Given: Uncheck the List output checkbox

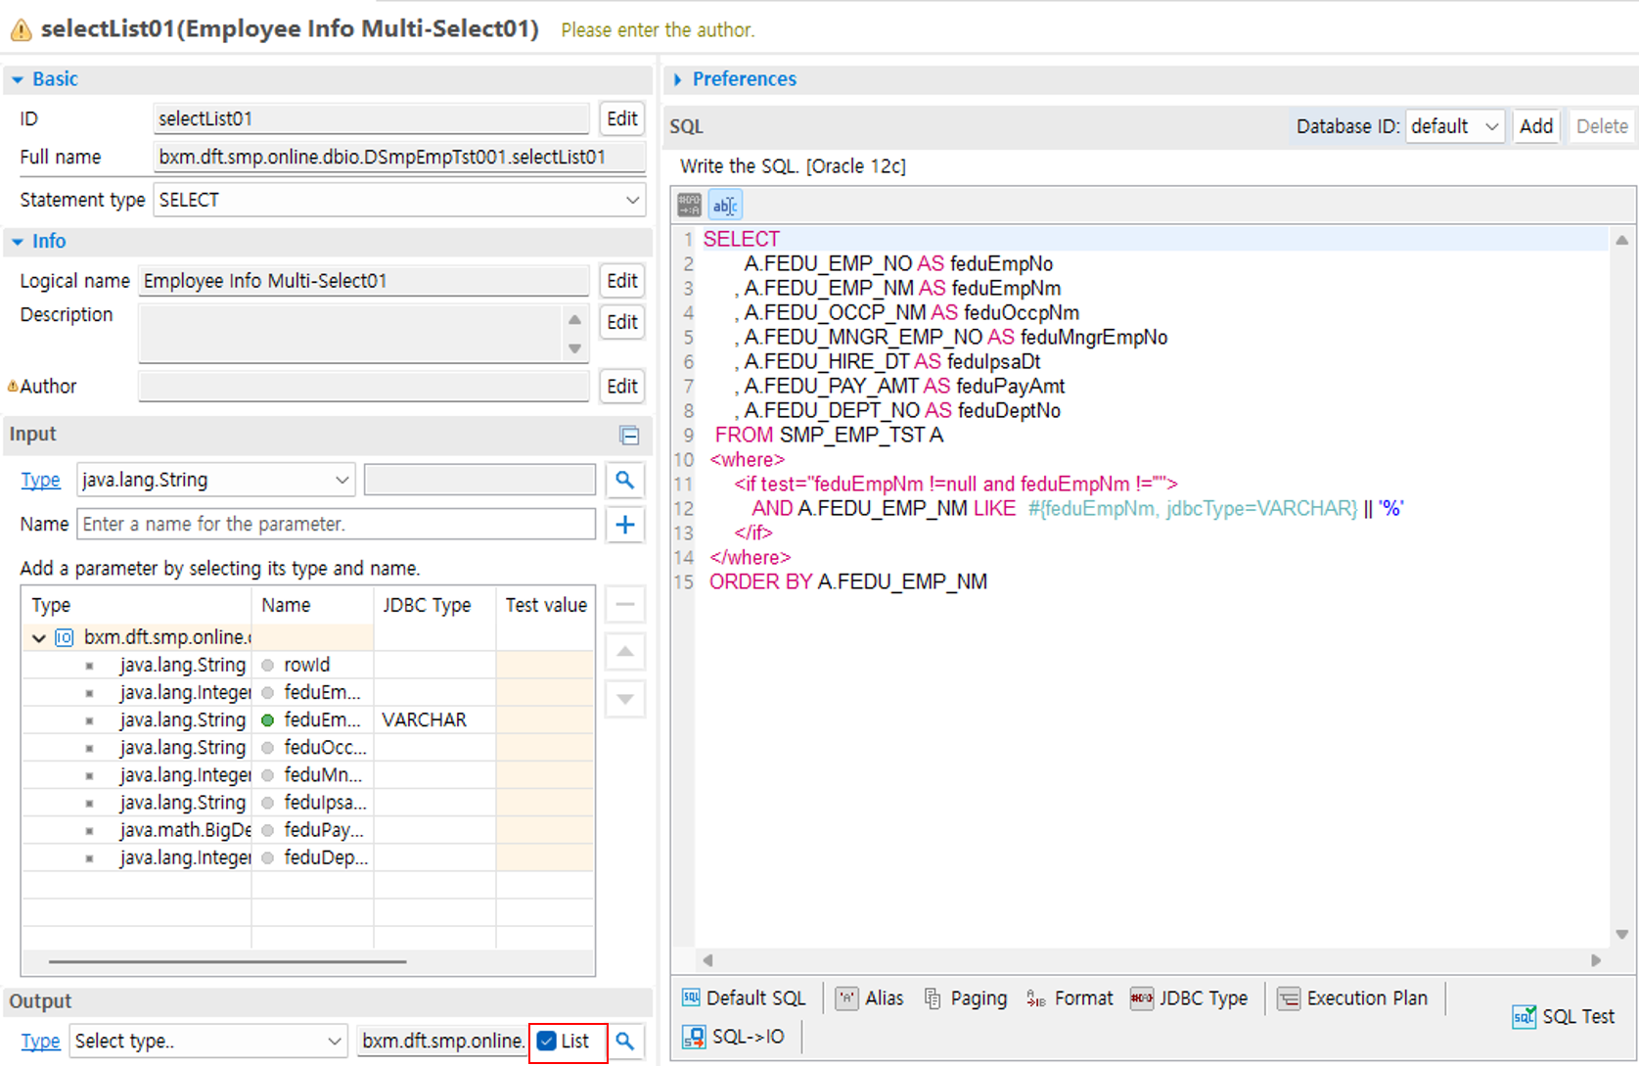Looking at the screenshot, I should (547, 1042).
